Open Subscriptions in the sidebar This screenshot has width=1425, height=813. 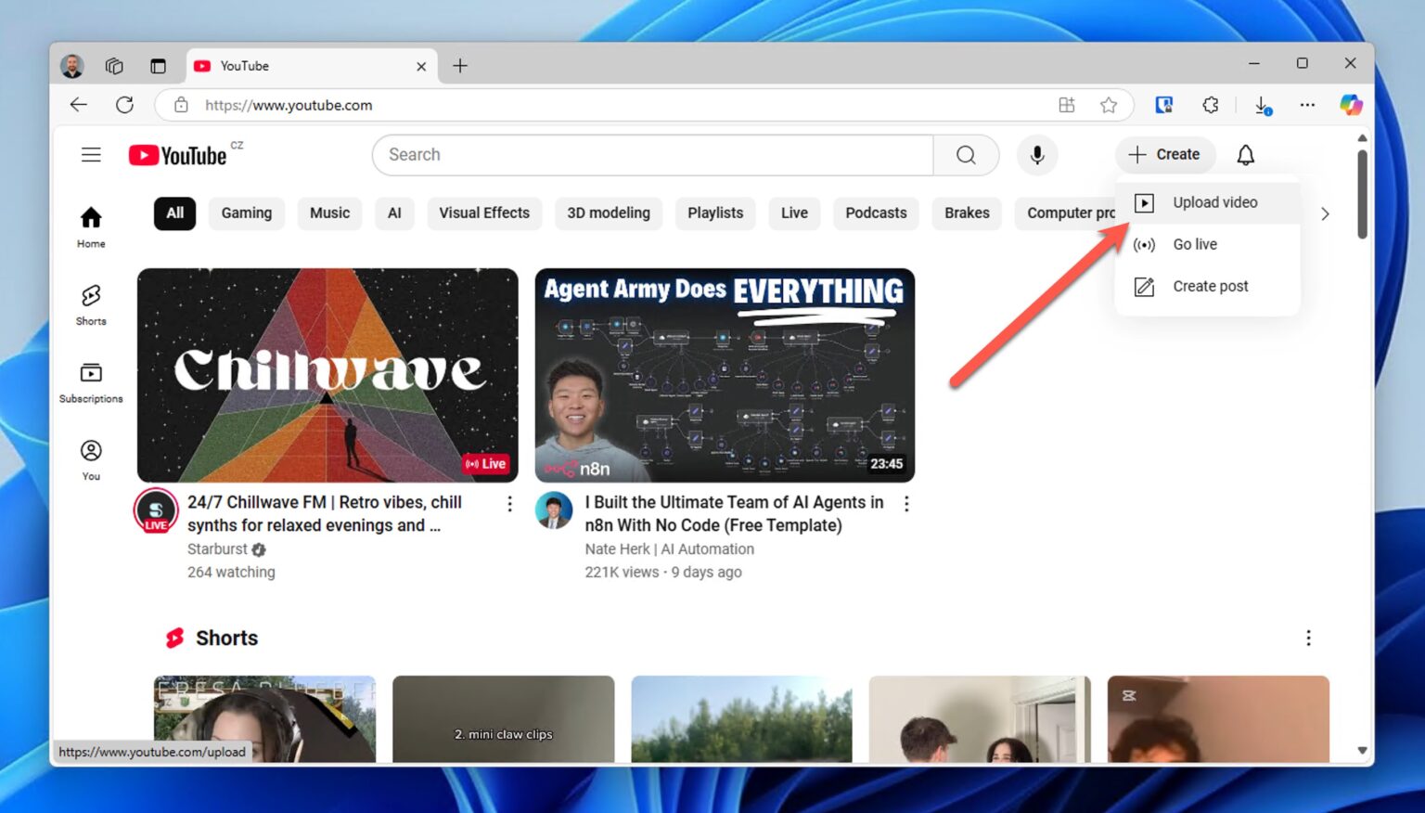tap(91, 382)
